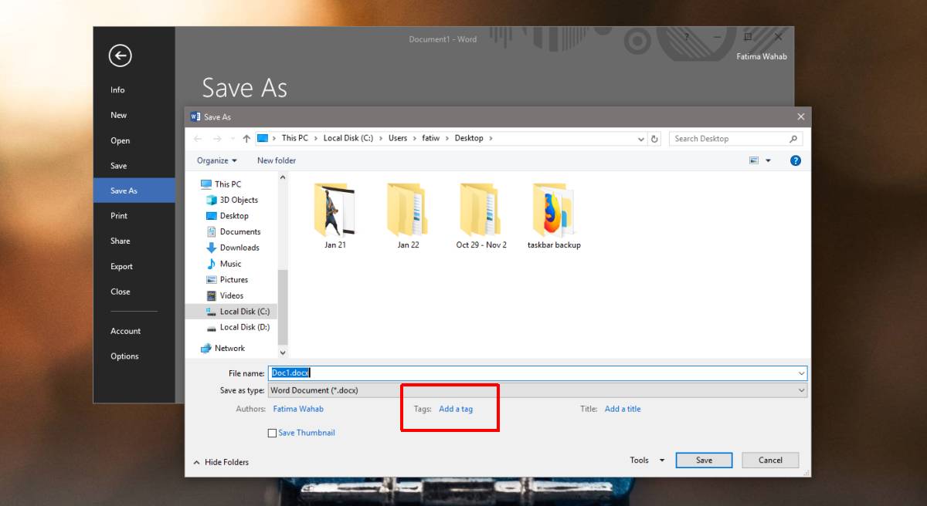The width and height of the screenshot is (927, 506).
Task: Open the Jan 21 folder
Action: 335,217
